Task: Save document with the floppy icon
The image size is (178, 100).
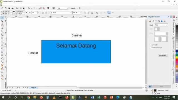Action: tap(9, 8)
